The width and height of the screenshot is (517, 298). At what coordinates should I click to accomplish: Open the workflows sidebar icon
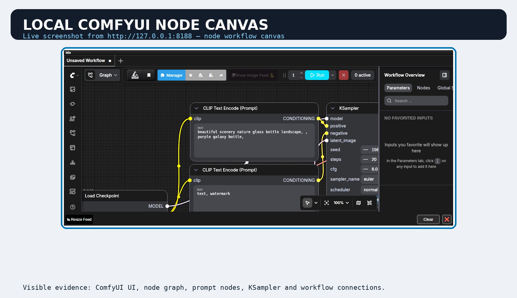point(72,133)
